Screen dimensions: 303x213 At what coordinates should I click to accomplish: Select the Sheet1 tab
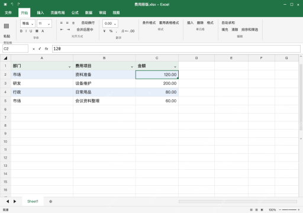click(33, 201)
